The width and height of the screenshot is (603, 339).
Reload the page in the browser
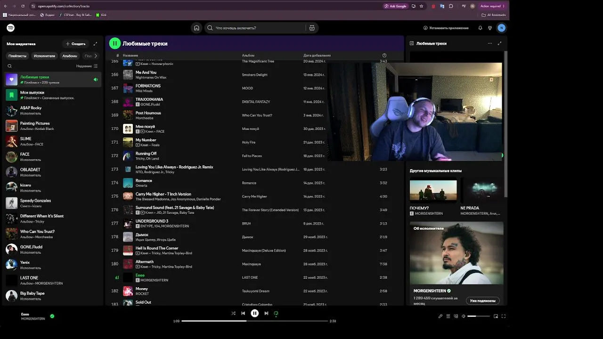point(23,6)
